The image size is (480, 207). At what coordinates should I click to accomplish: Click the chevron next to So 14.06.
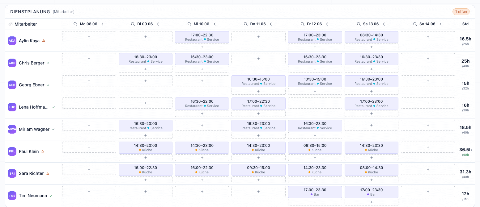440,24
